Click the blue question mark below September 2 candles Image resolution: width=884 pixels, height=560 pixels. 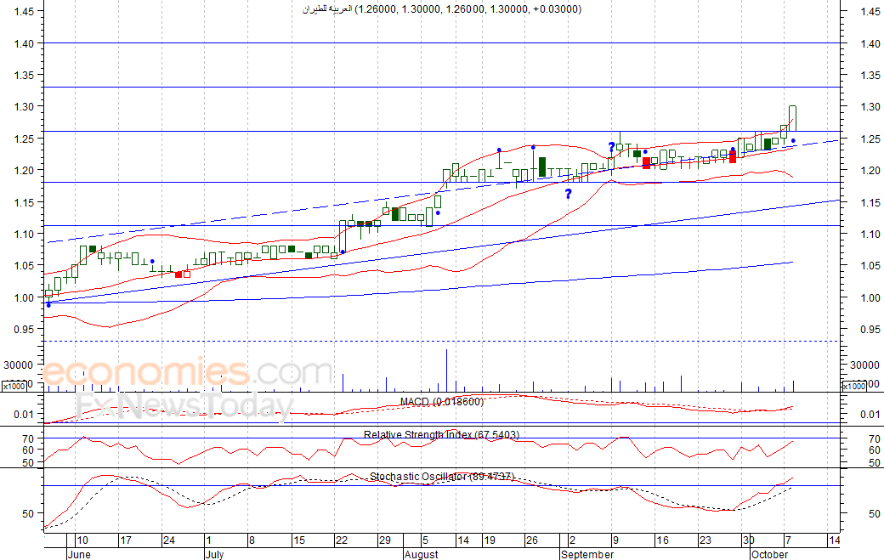pos(569,195)
